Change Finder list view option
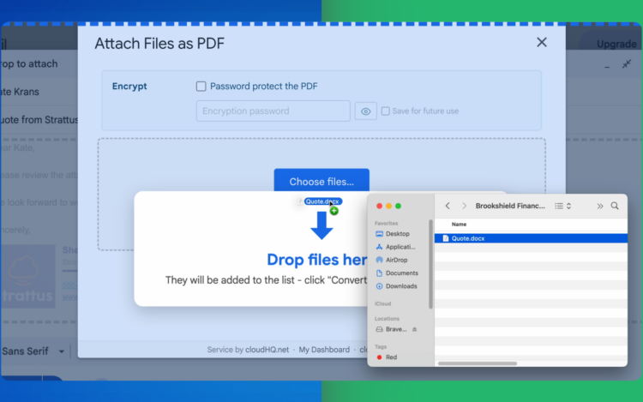643x402 pixels. (563, 206)
